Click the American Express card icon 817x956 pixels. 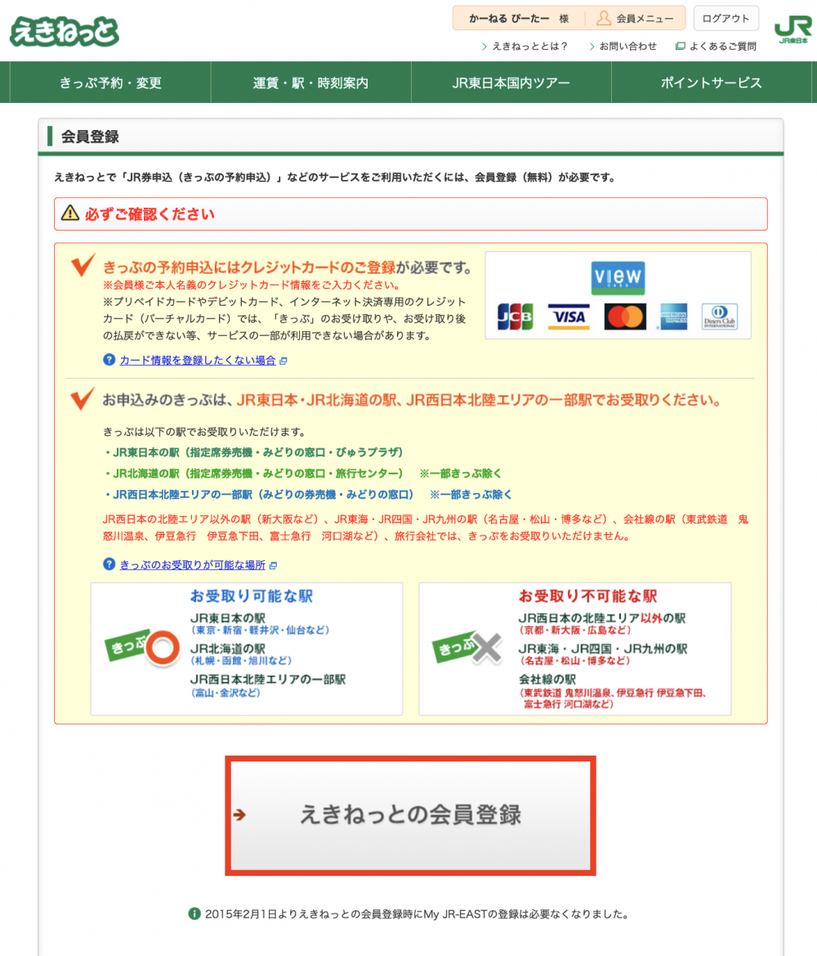(x=674, y=316)
